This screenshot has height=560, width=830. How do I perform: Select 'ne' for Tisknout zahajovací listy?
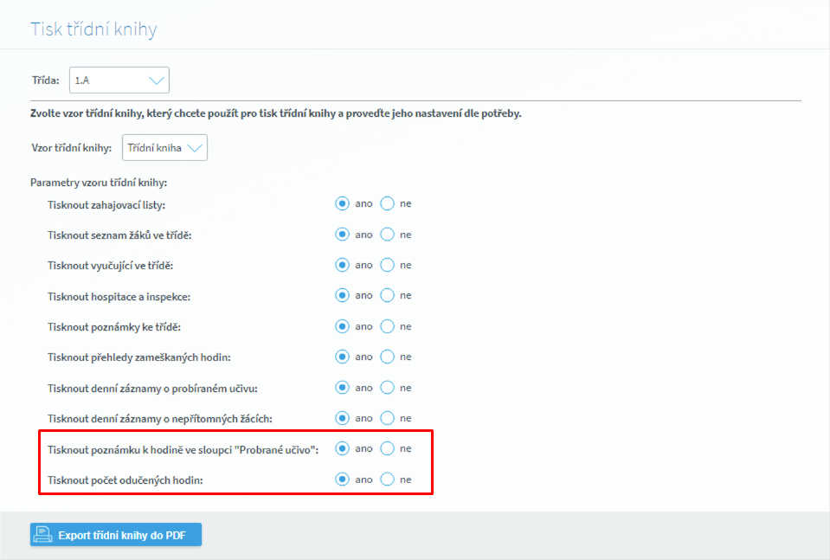tap(388, 203)
